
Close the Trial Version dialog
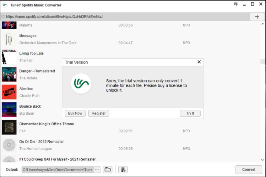(x=199, y=62)
